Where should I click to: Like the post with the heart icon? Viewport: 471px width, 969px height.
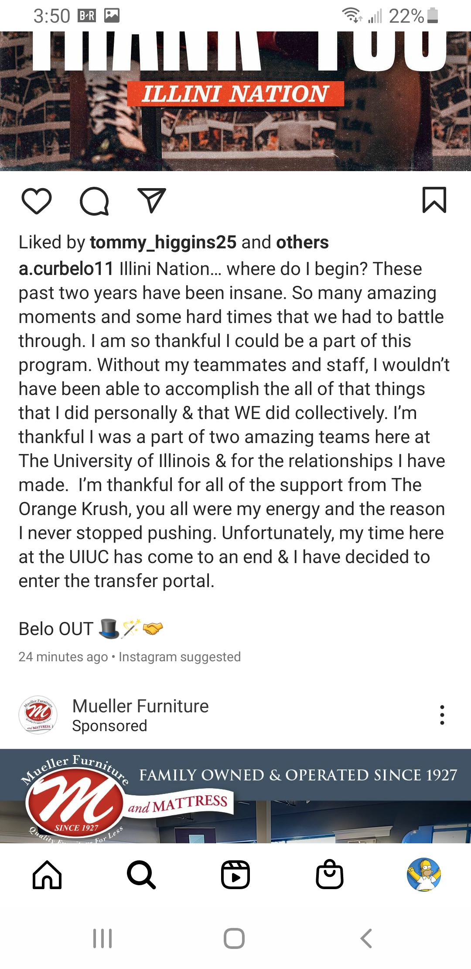[x=37, y=201]
